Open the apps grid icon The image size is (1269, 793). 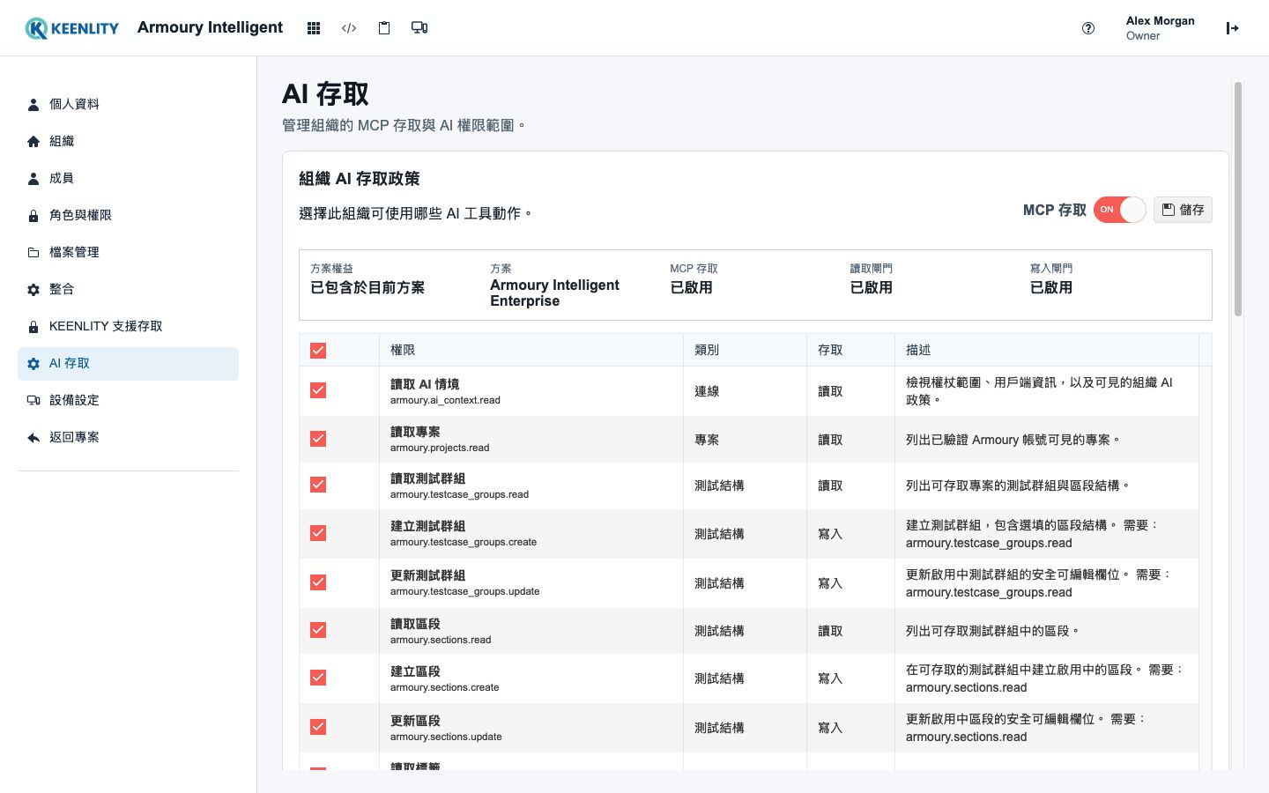pyautogui.click(x=314, y=28)
